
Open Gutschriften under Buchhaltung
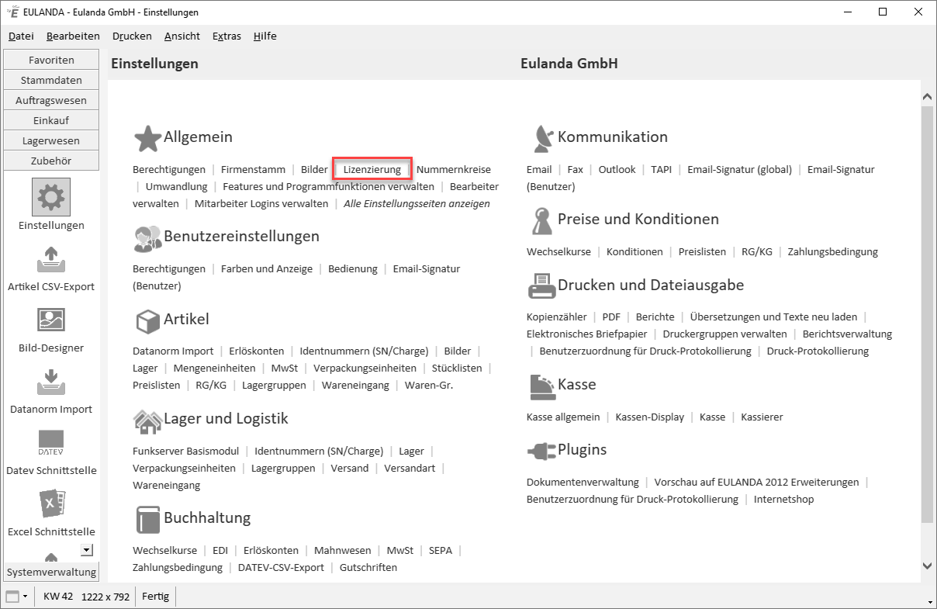(368, 567)
